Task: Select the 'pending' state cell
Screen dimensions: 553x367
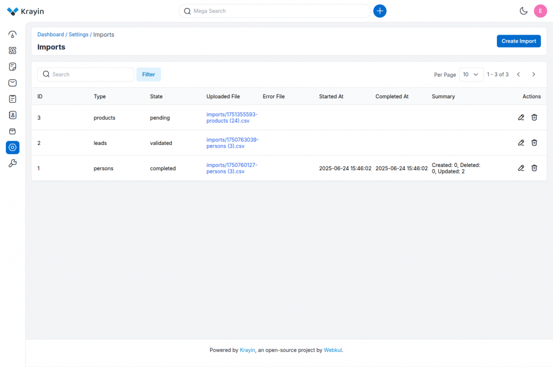Action: click(160, 118)
